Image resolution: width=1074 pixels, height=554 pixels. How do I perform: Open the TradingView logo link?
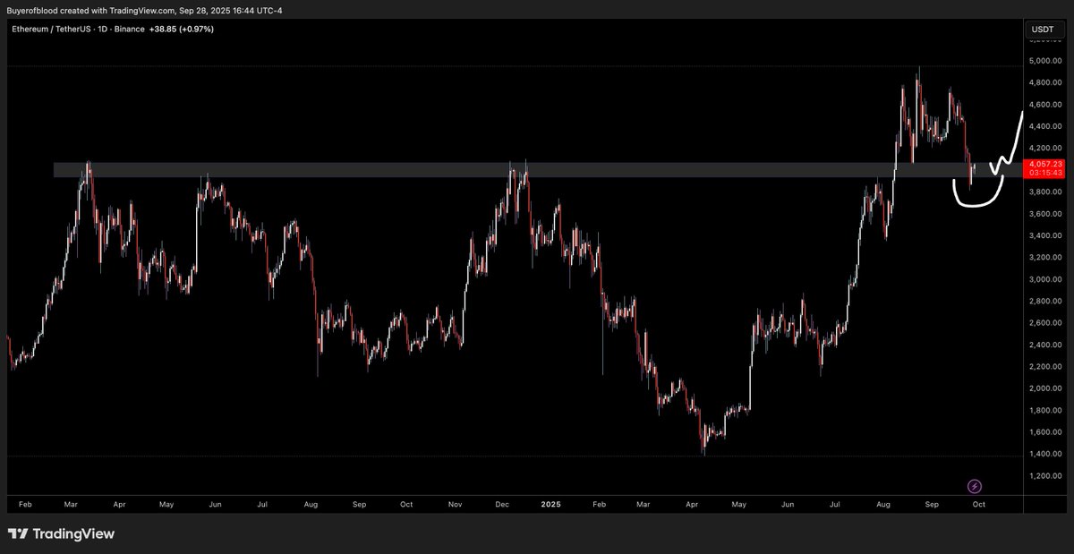click(x=61, y=534)
